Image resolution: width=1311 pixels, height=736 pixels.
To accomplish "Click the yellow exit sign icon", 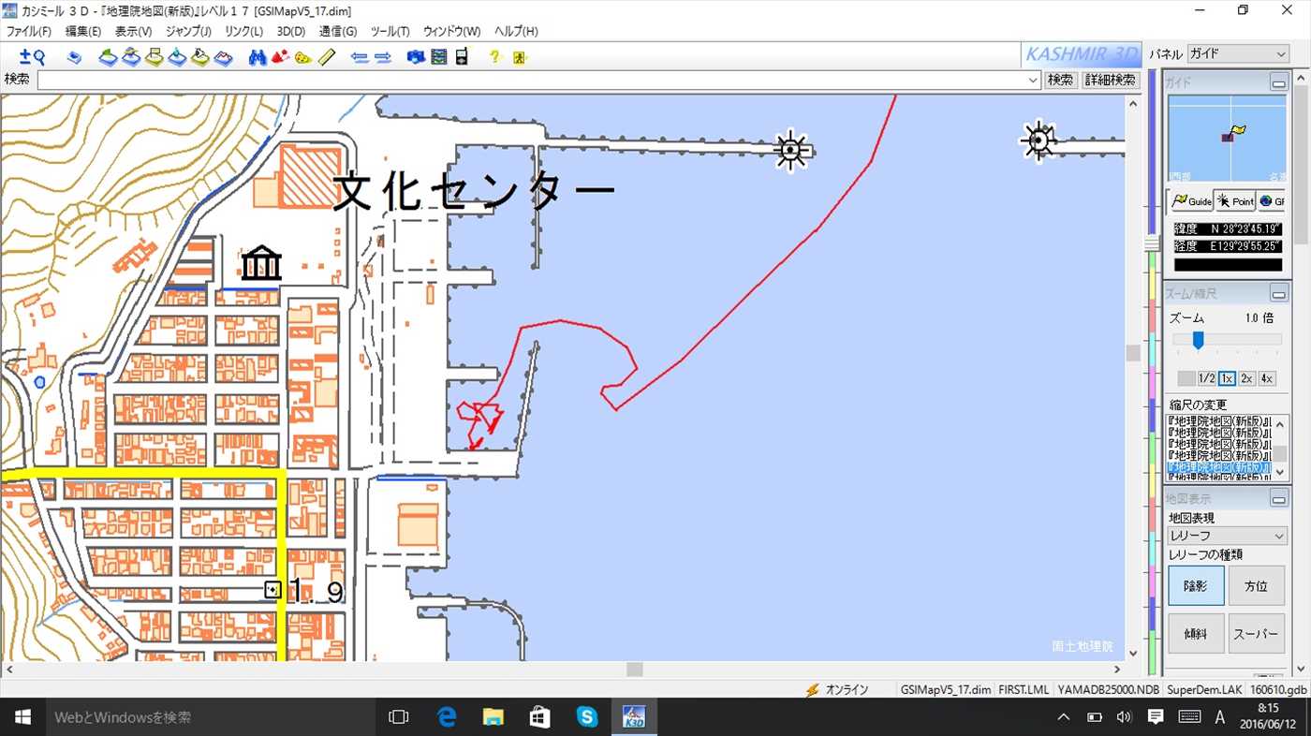I will click(x=520, y=57).
